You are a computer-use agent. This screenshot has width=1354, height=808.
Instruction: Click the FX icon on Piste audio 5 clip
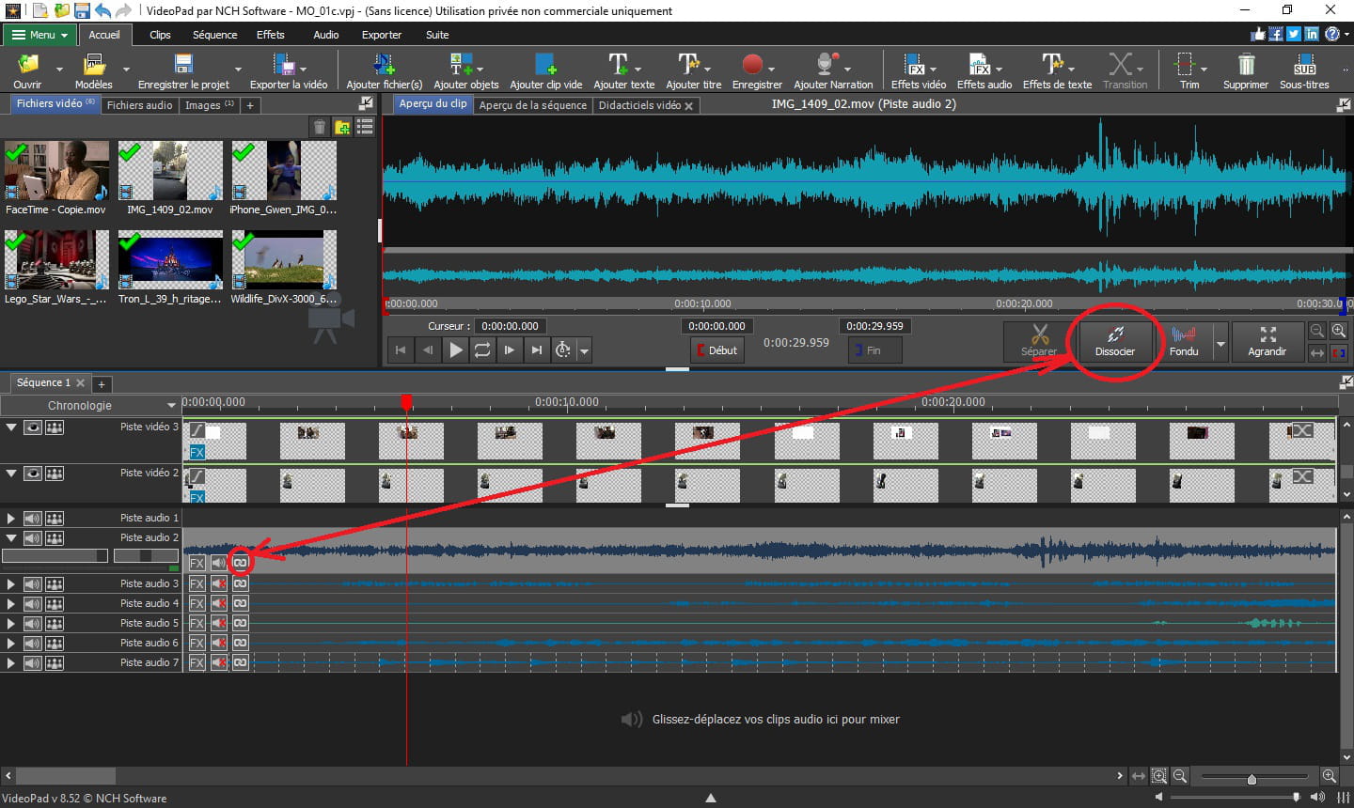tap(197, 623)
